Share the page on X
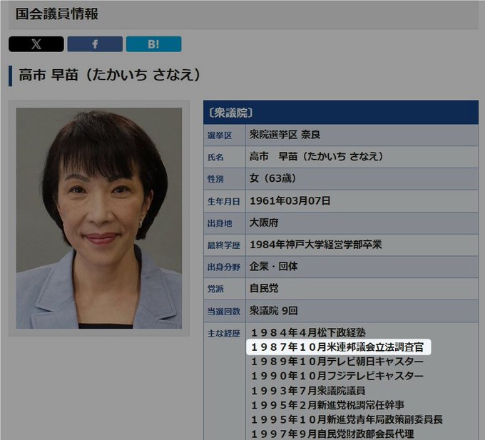 (x=36, y=44)
